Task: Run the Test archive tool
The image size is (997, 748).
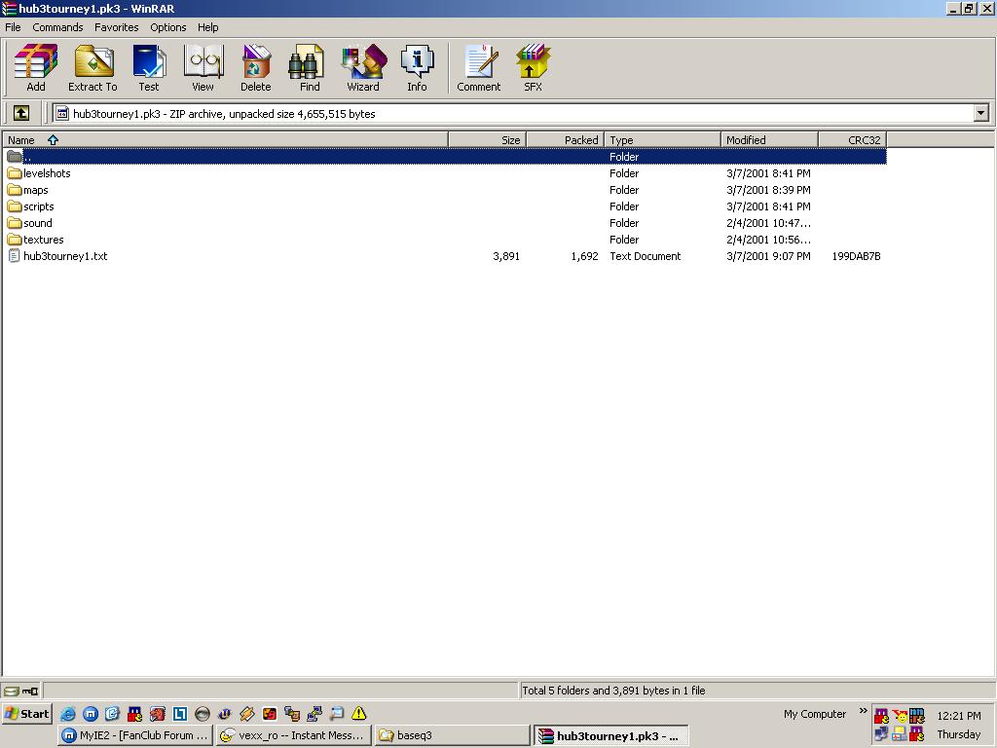Action: [x=149, y=67]
